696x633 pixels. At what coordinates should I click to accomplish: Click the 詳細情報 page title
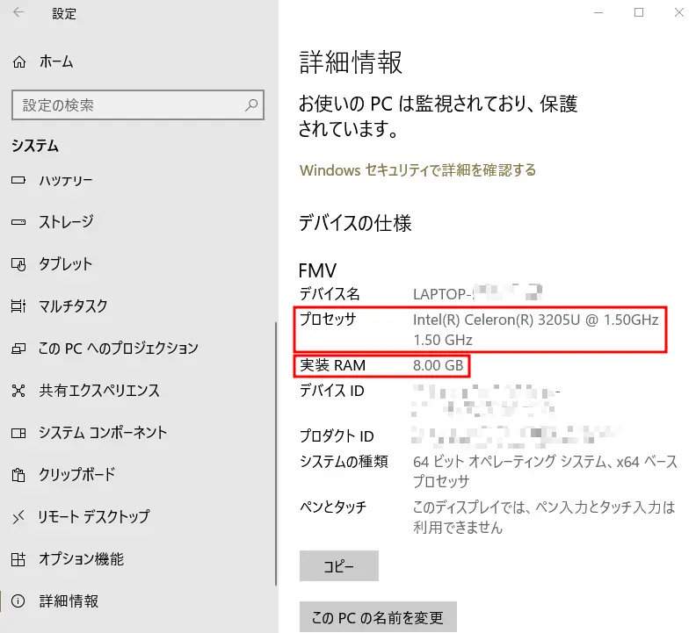(x=351, y=62)
